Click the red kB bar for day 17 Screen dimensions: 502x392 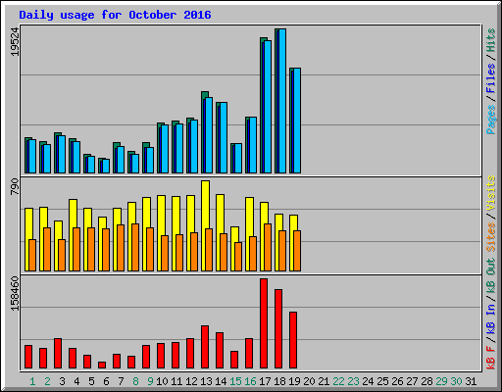click(264, 323)
